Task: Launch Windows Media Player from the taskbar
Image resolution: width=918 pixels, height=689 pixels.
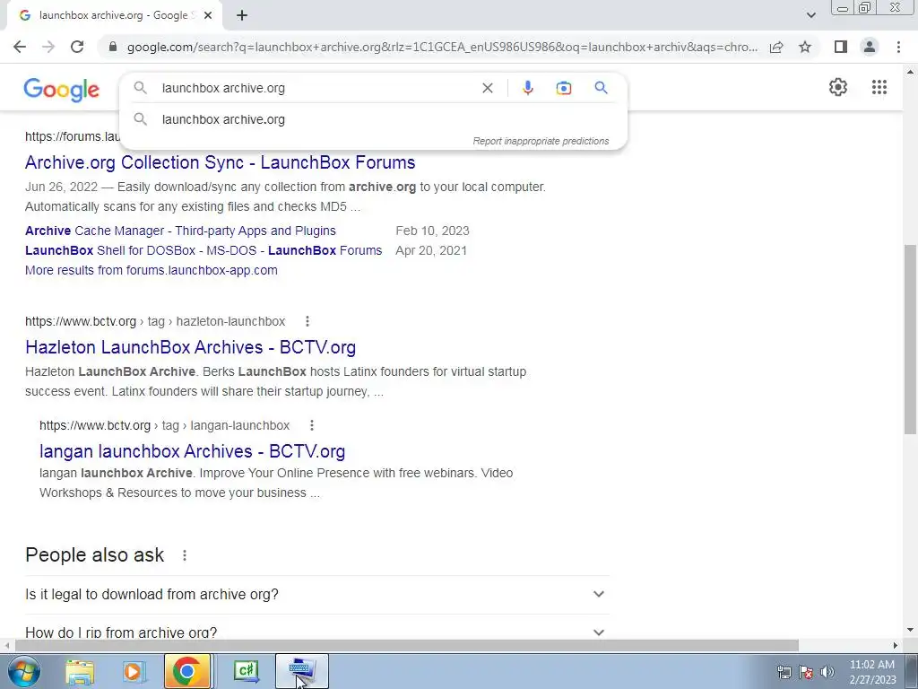Action: pos(134,671)
